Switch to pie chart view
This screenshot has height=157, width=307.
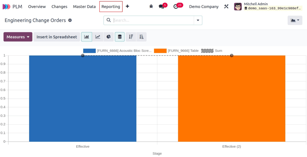pyautogui.click(x=109, y=37)
